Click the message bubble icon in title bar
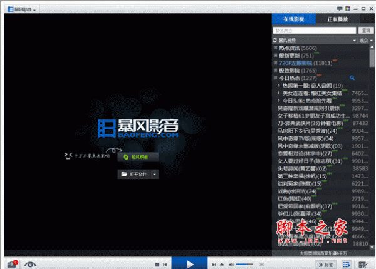The image size is (376, 269). (340, 9)
